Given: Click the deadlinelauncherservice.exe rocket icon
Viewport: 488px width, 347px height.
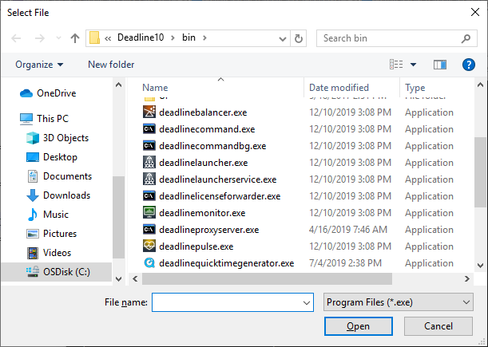Looking at the screenshot, I should 149,179.
